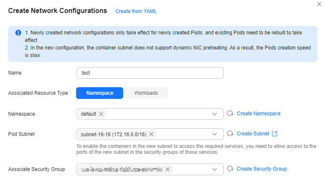325x184 pixels.
Task: Open Create from YAML
Action: [x=136, y=11]
